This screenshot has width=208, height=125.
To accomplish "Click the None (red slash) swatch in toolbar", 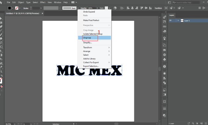I will click(1, 87).
